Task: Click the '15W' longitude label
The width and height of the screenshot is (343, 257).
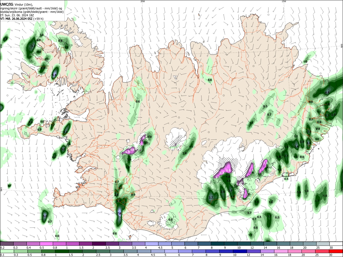Action: pos(284,1)
